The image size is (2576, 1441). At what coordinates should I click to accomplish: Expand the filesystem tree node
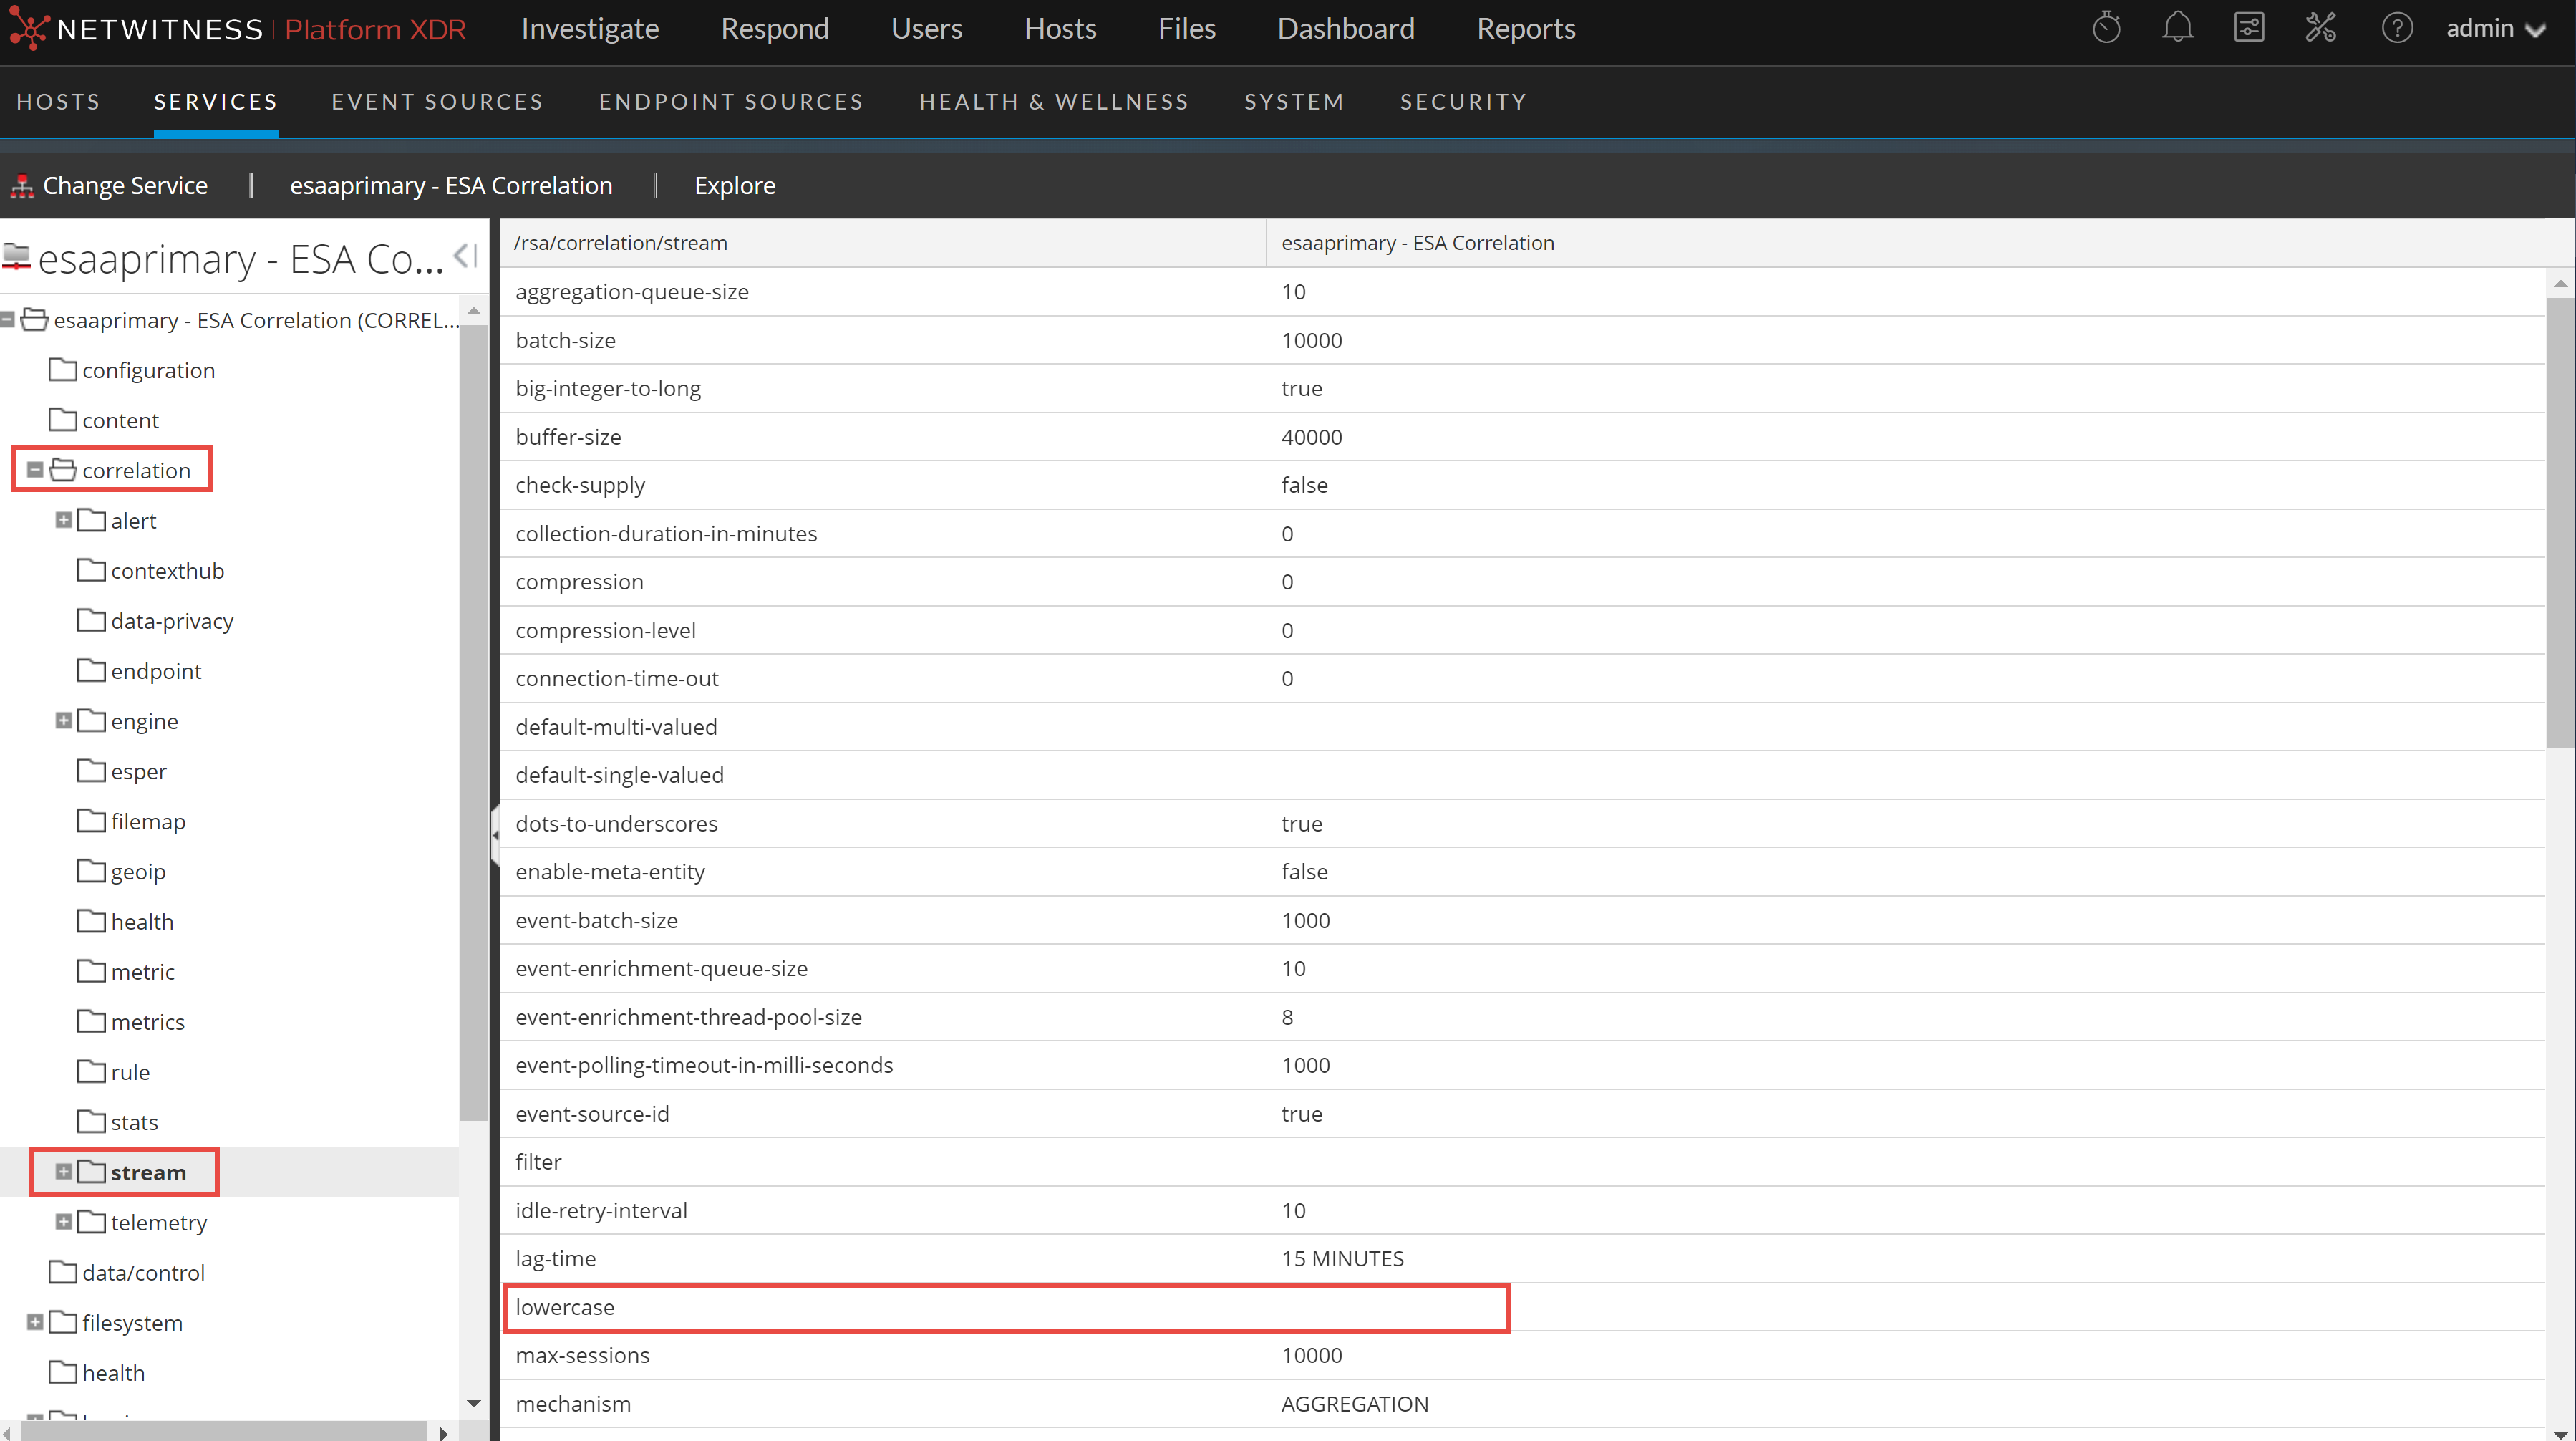(x=35, y=1322)
